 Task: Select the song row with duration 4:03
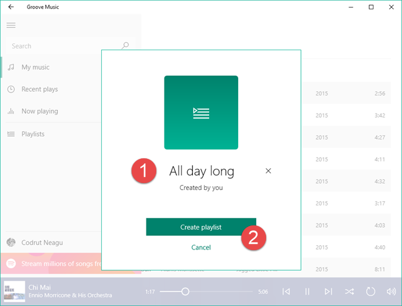[x=346, y=225]
